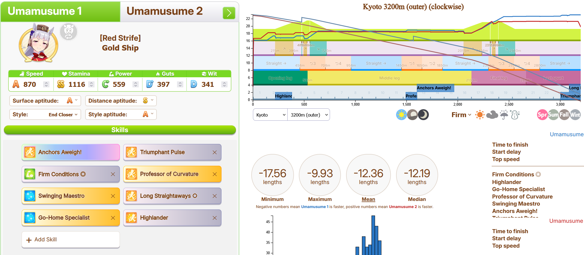Click the grey outfit selector icon
This screenshot has height=255, width=584.
(x=69, y=32)
